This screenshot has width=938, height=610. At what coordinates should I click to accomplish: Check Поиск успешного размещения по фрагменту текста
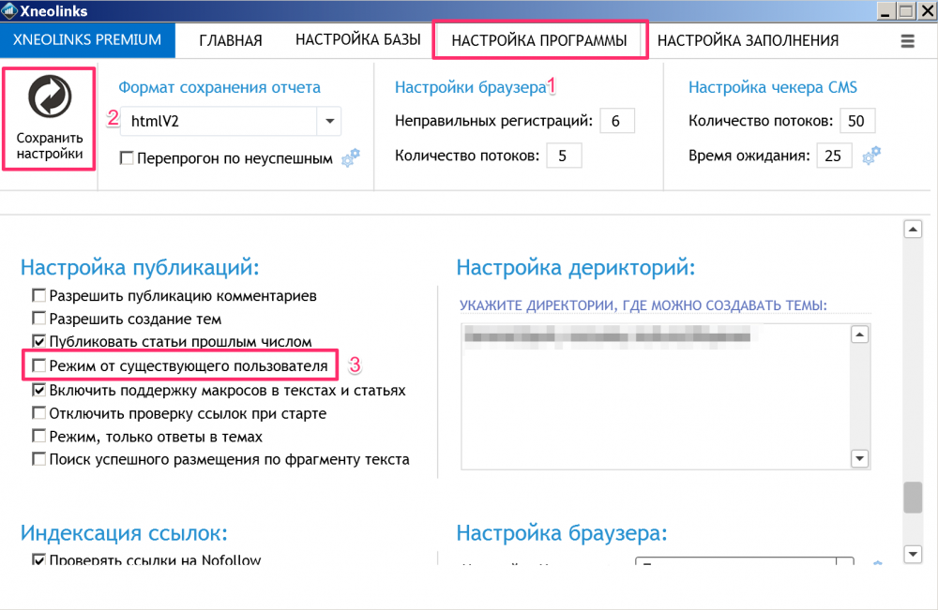click(38, 459)
